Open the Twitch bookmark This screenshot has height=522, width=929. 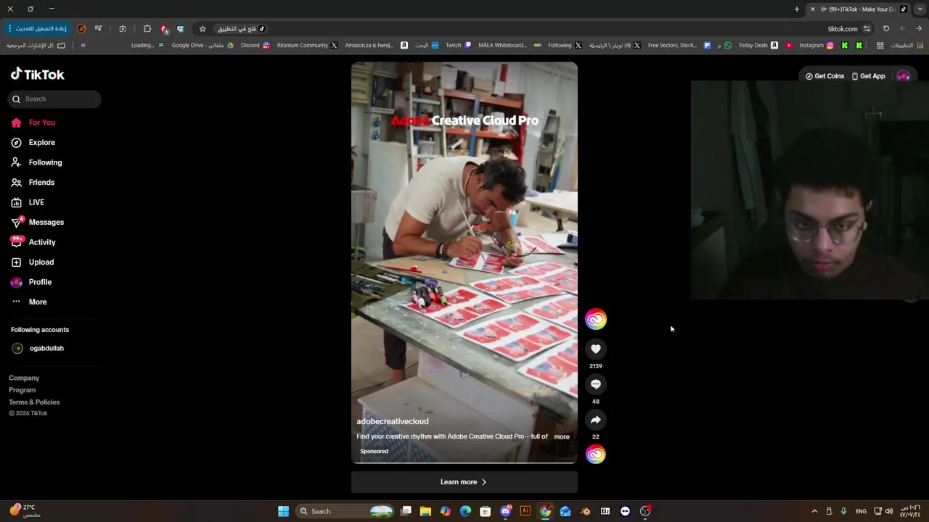point(458,46)
